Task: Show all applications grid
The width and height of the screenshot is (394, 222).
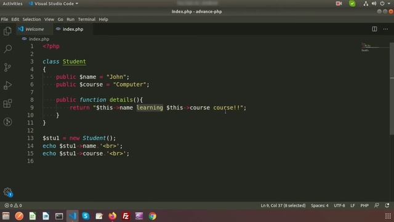Action: [x=388, y=216]
